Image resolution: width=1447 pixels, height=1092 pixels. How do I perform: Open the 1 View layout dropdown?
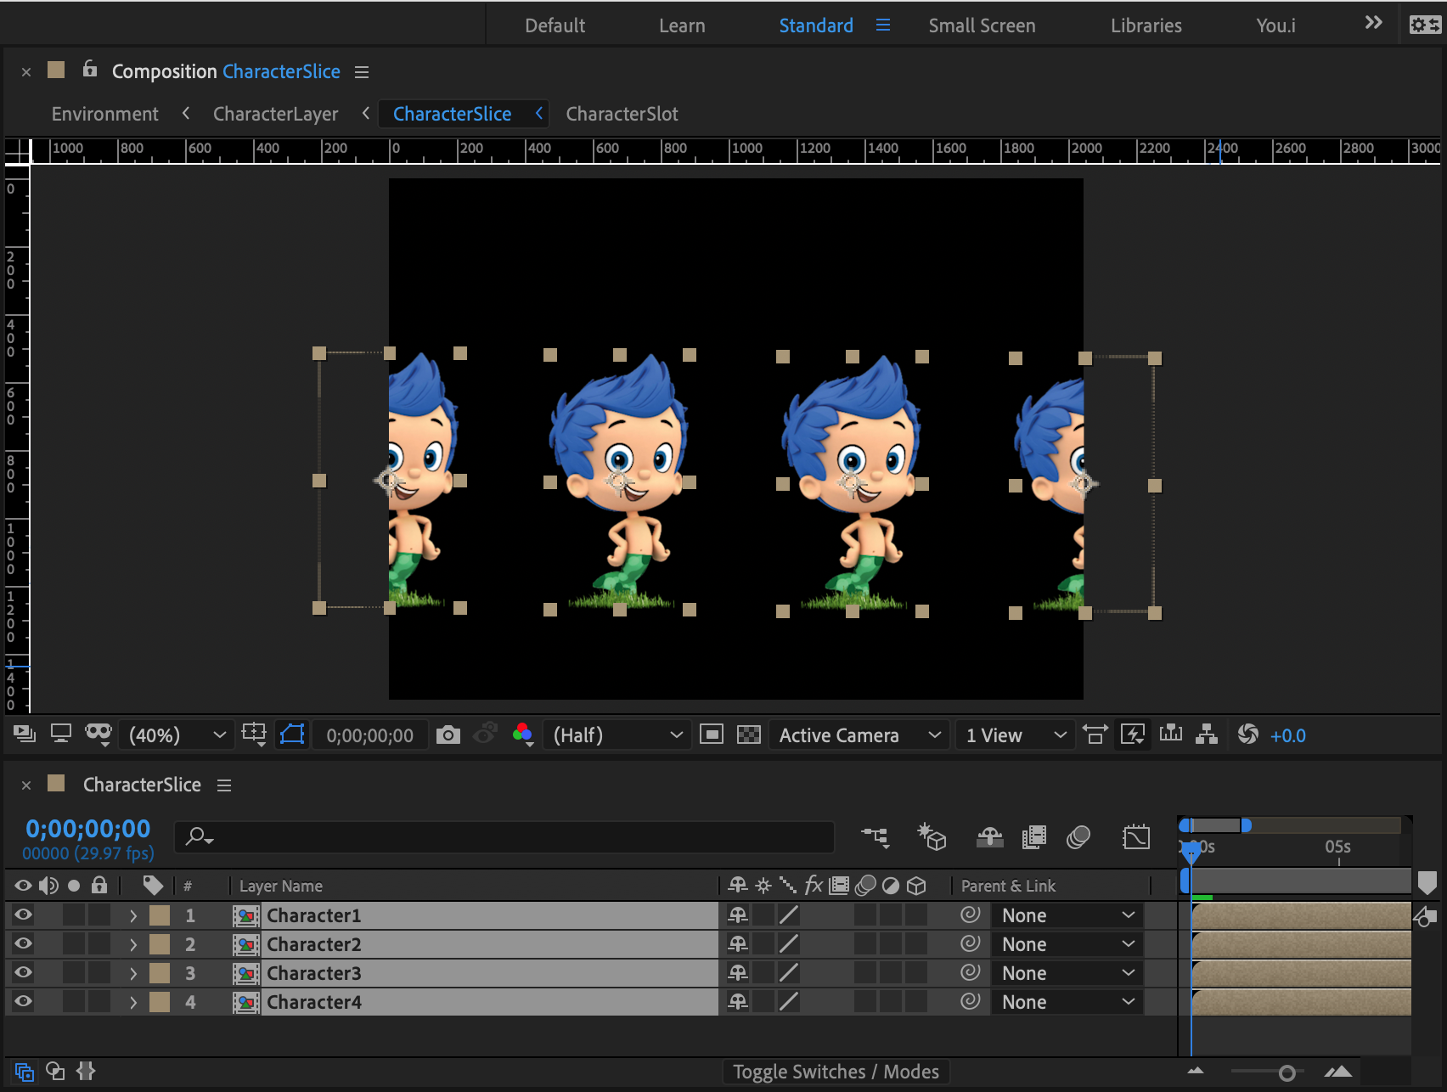[1015, 735]
